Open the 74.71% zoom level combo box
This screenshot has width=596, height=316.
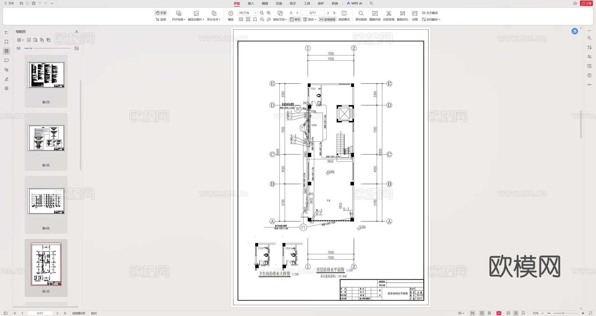(247, 13)
